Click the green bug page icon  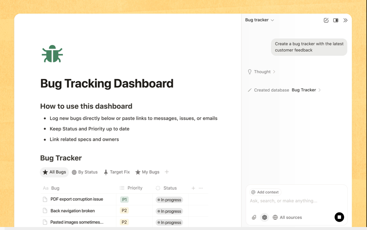click(x=52, y=54)
